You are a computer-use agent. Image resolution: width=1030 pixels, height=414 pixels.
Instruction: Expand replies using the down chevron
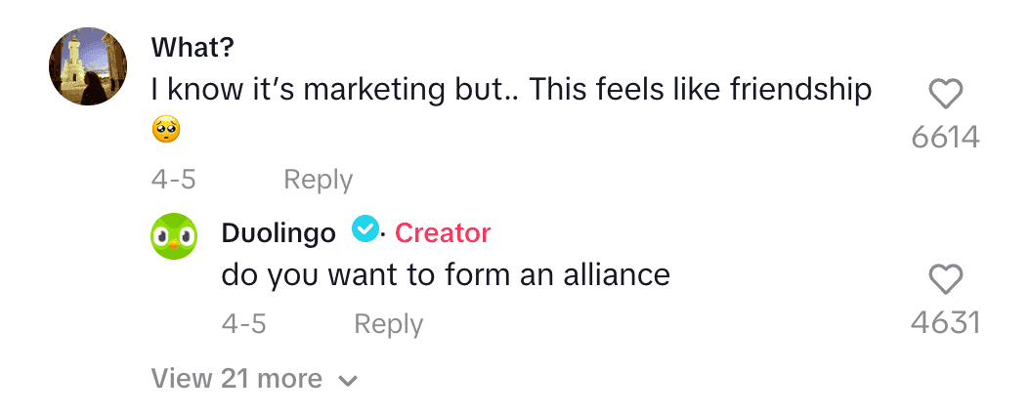347,381
